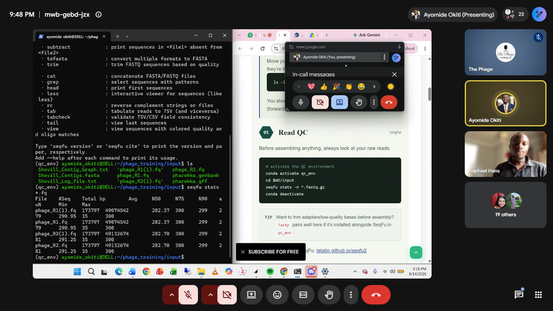The height and width of the screenshot is (311, 553).
Task: Turn on camera in the bottom Meet bar
Action: click(227, 295)
